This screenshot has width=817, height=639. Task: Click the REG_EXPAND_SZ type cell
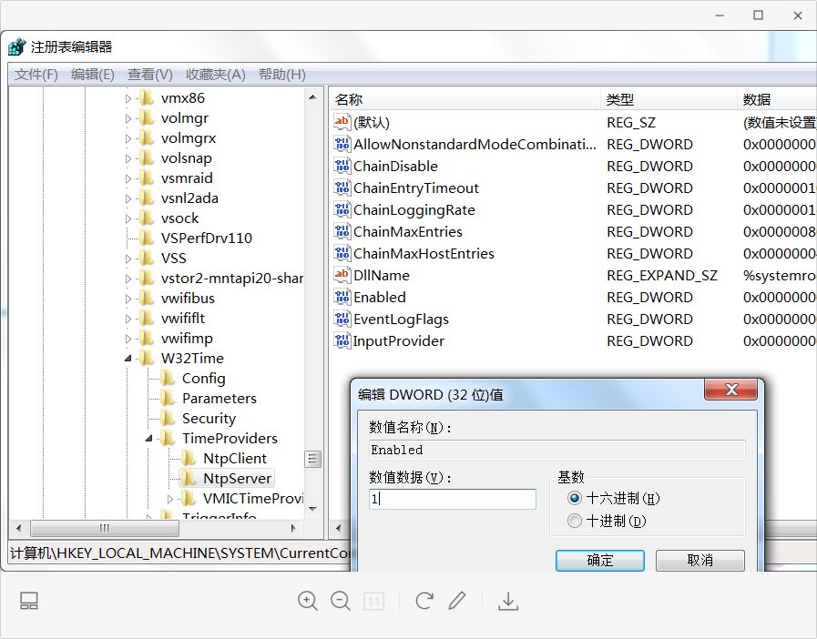tap(662, 275)
